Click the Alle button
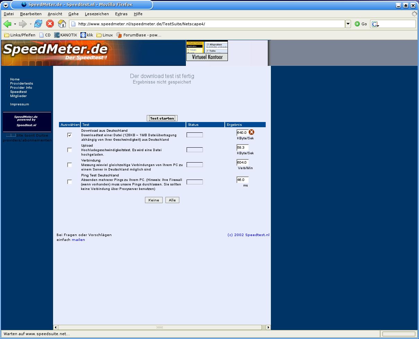419x339 pixels. [172, 200]
